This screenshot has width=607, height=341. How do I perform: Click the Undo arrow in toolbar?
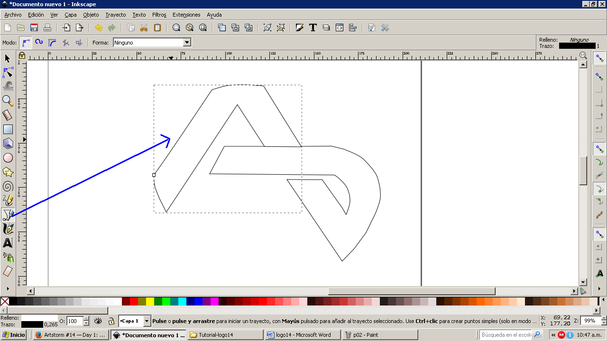[98, 27]
